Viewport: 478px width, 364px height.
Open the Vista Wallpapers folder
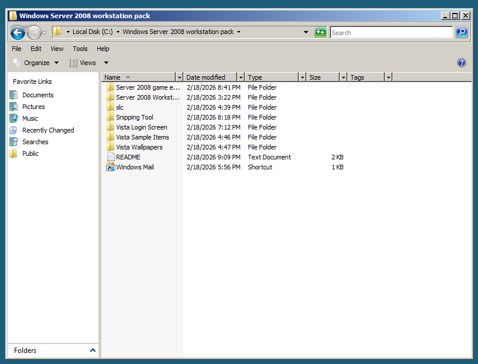[139, 147]
